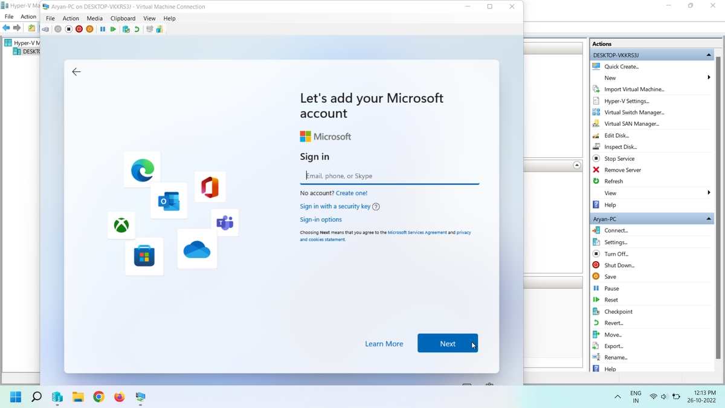Open the Chrome icon on the taskbar
The width and height of the screenshot is (725, 408).
coord(98,397)
